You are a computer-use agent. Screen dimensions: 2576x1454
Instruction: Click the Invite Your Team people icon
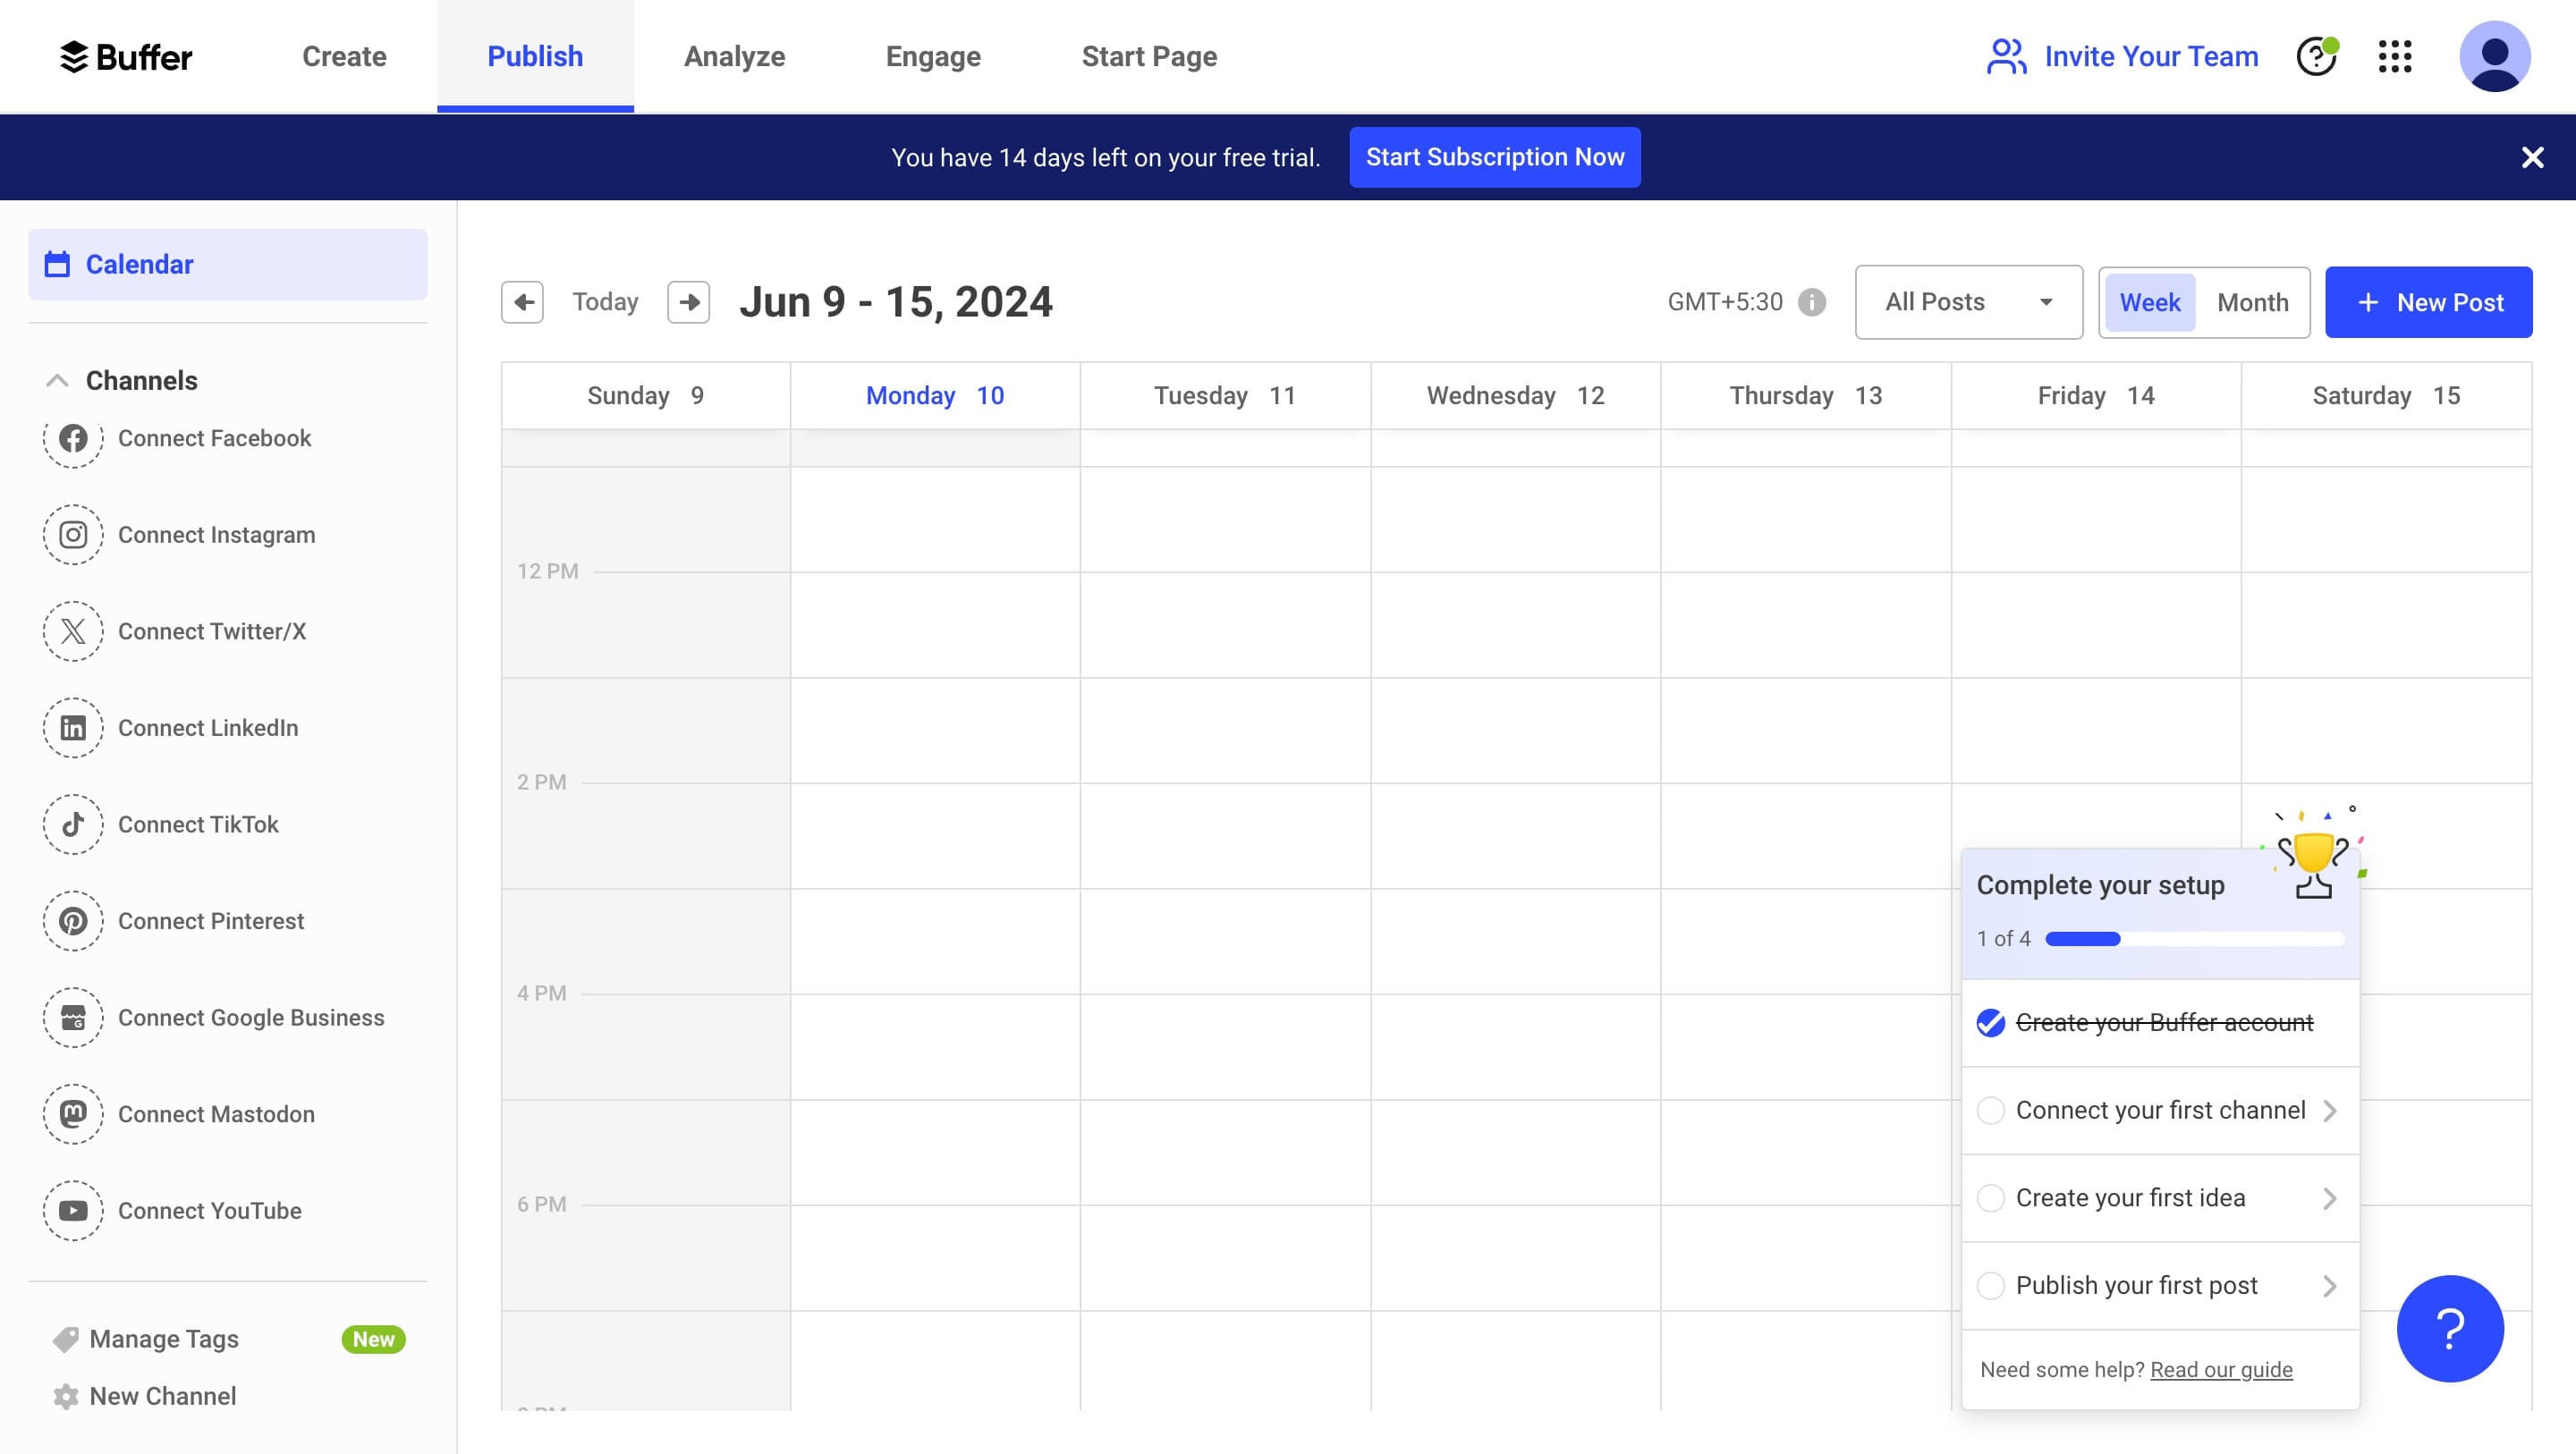(2005, 56)
